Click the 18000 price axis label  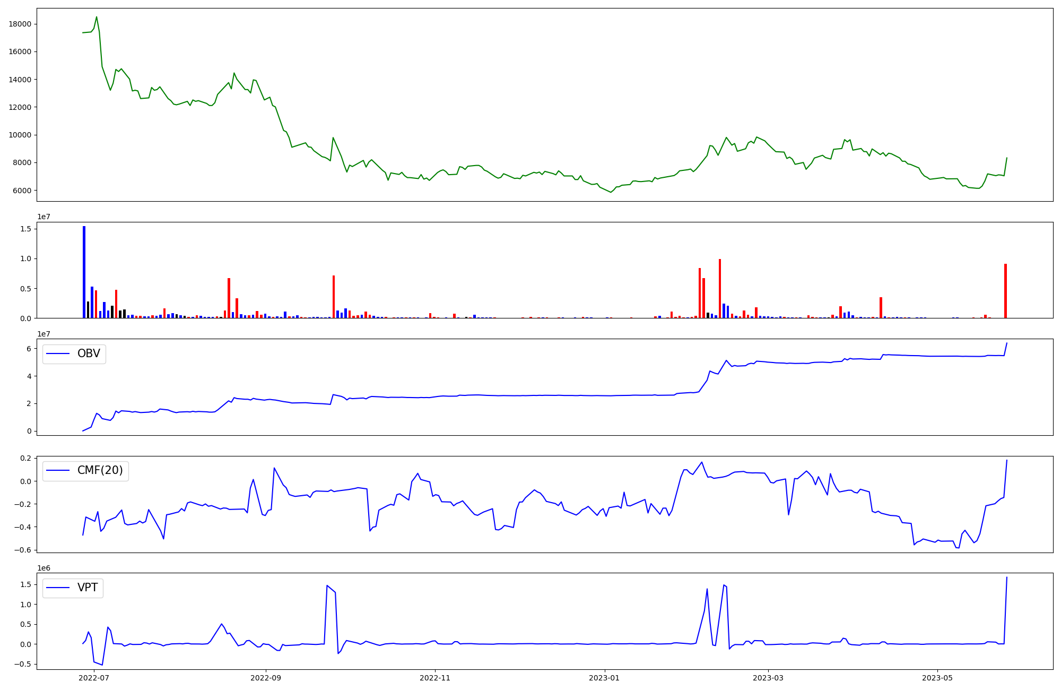pos(20,24)
